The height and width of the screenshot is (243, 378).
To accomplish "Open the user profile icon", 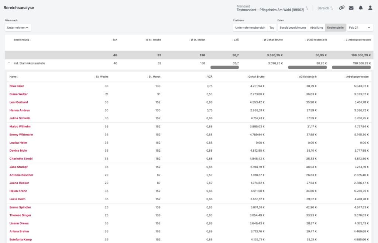I will (x=370, y=8).
